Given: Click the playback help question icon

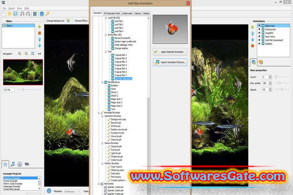Looking at the screenshot, I should (49, 191).
